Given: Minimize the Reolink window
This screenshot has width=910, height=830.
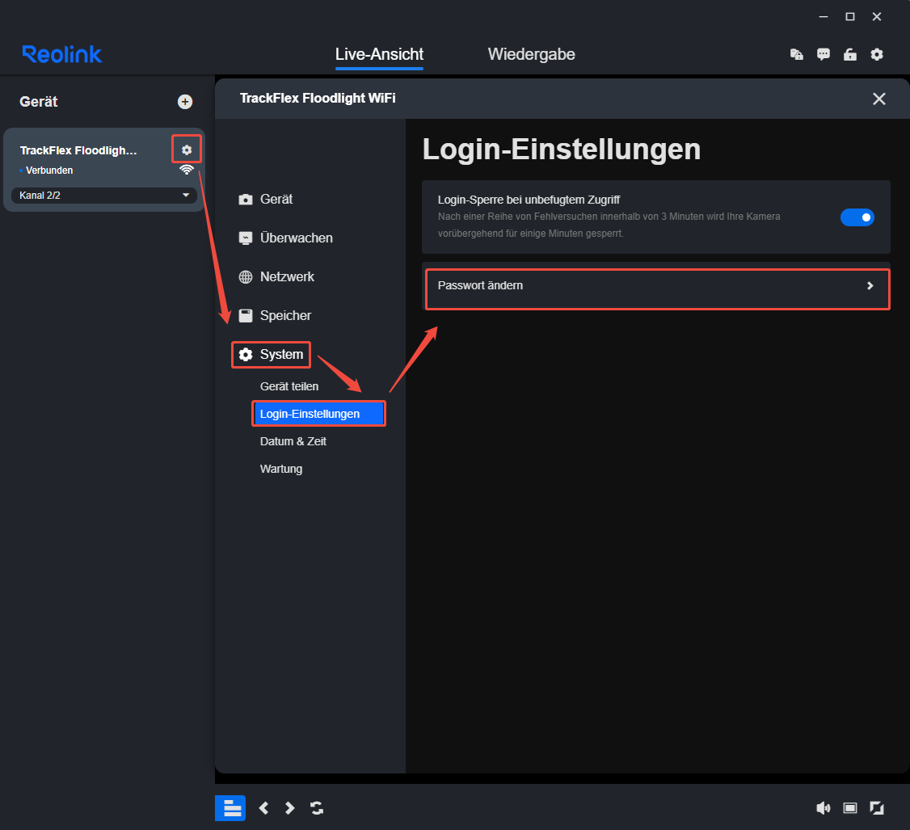Looking at the screenshot, I should 823,17.
